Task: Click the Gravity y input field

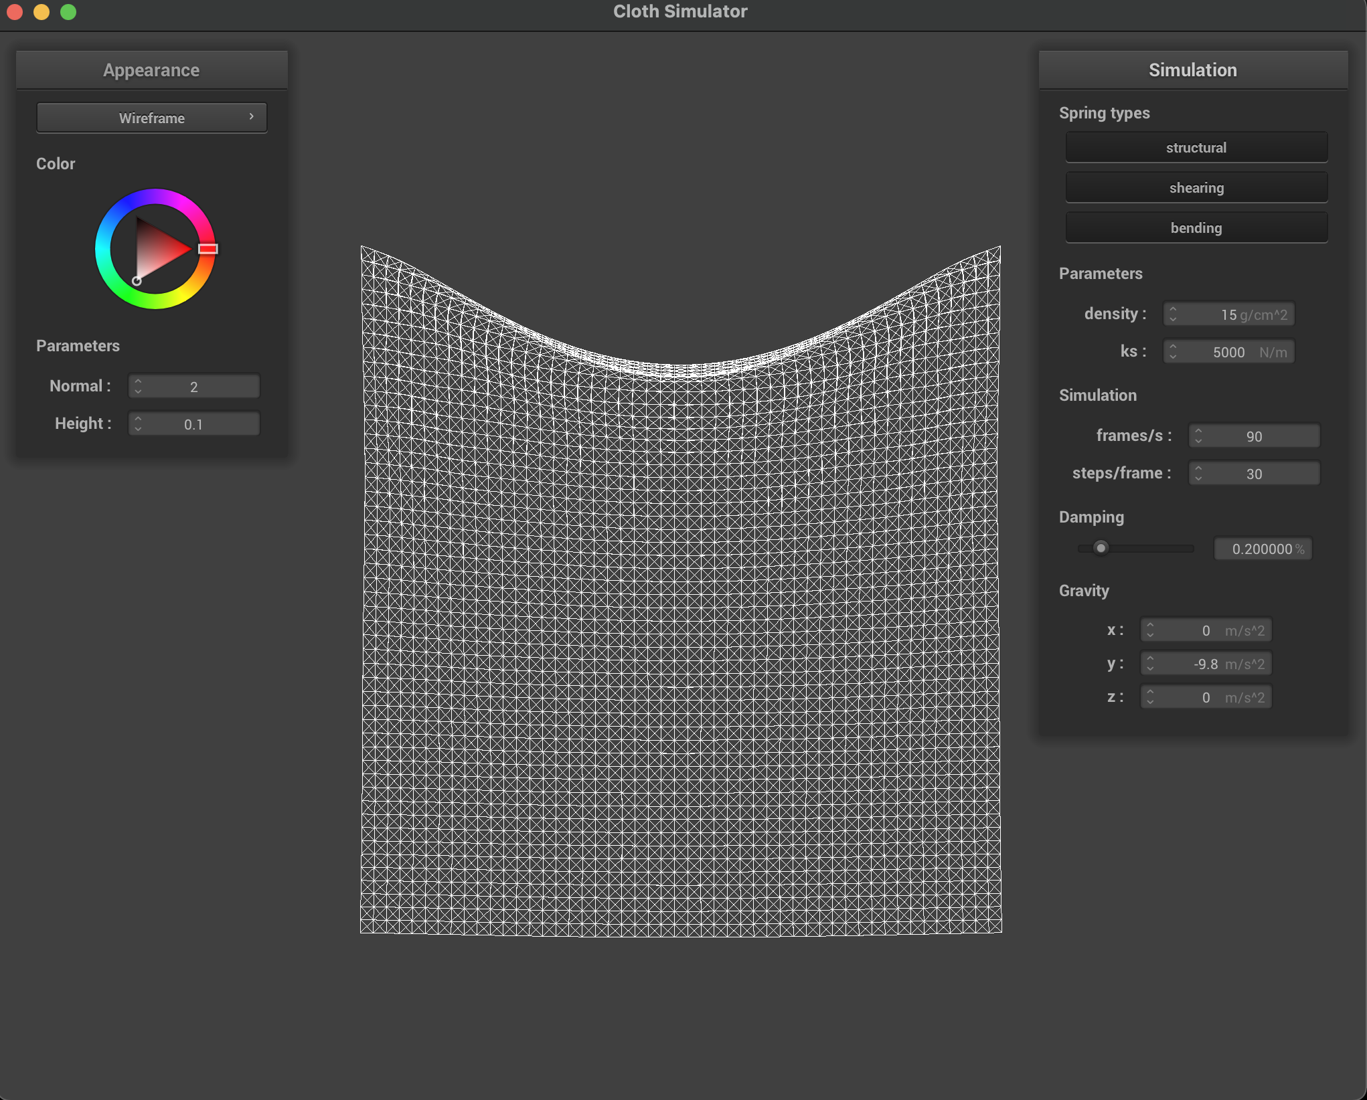Action: (x=1206, y=663)
